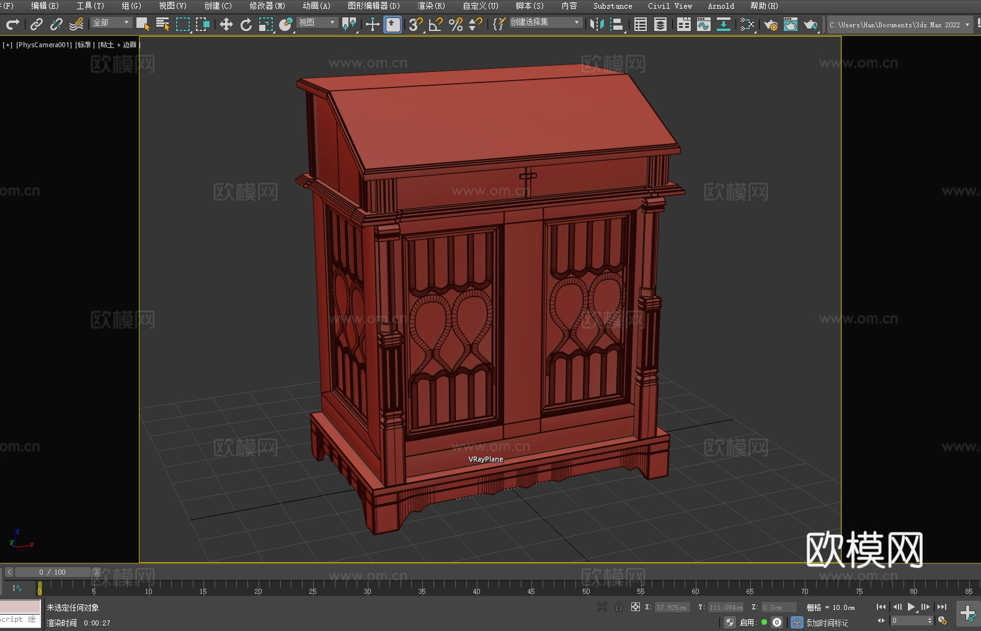Open the Time Configuration icon
The image size is (981, 631).
coord(943,620)
